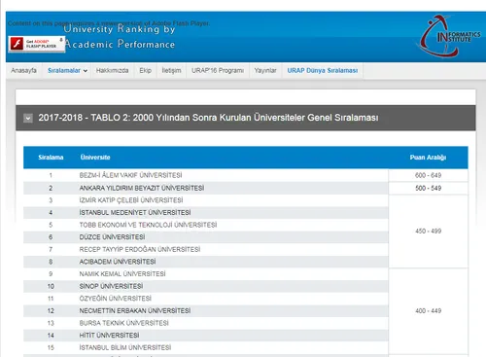
Task: Click the Sıralama column header
Action: click(x=51, y=158)
